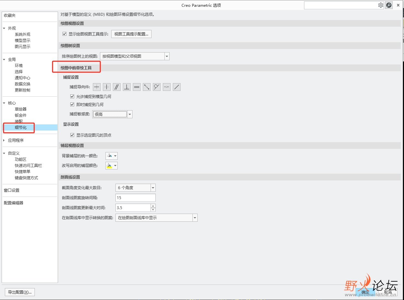Toggle the midpoint snap guide icon

tap(166, 87)
